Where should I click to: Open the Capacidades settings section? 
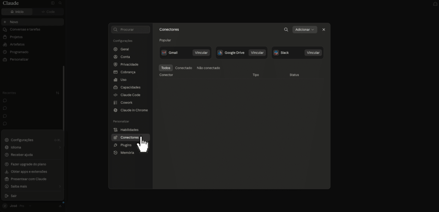point(130,87)
